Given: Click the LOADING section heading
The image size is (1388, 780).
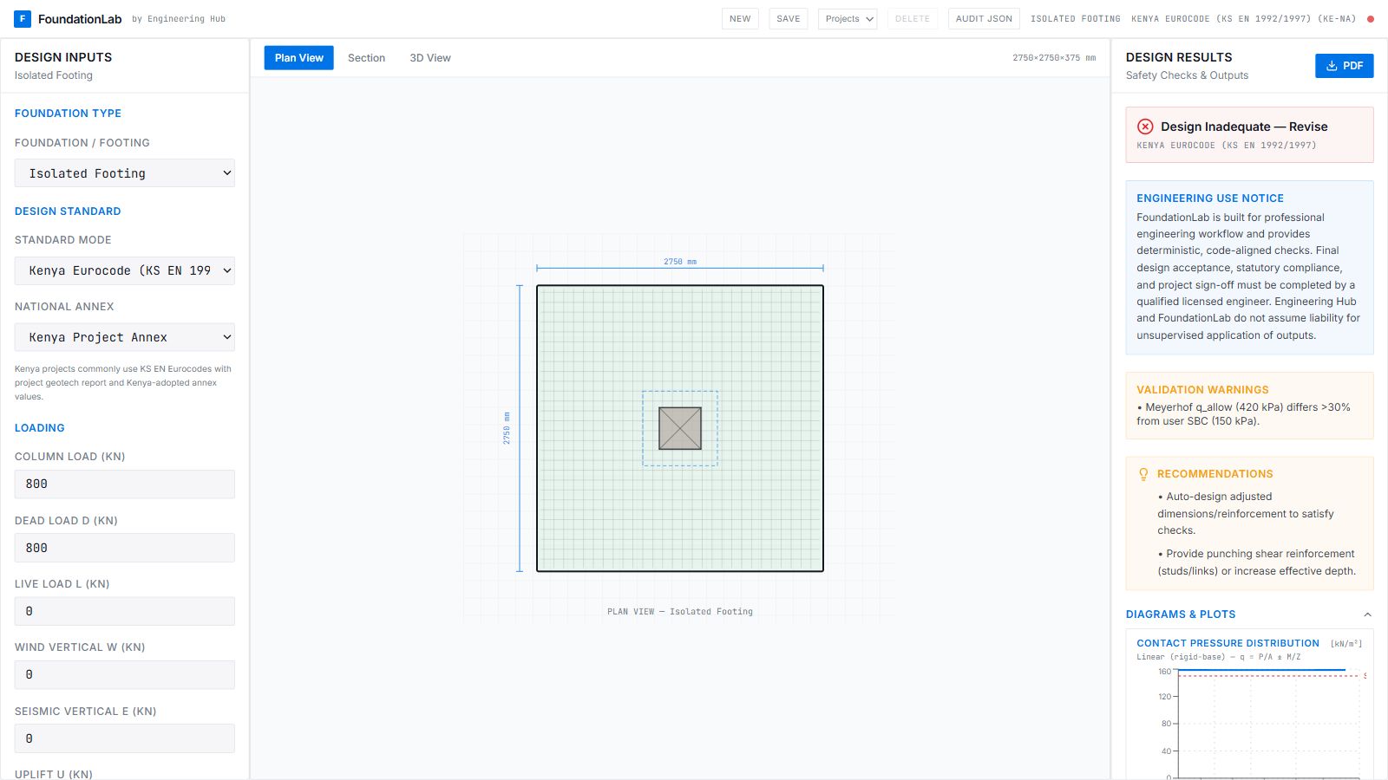Looking at the screenshot, I should point(40,428).
